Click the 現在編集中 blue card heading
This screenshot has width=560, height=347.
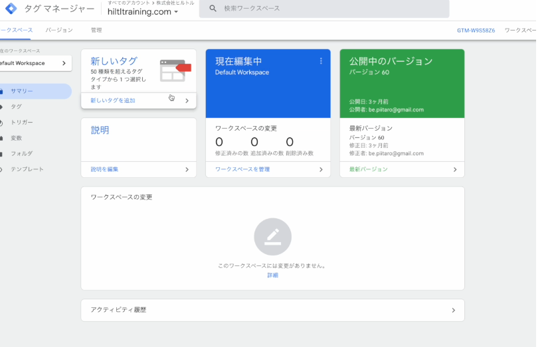tap(238, 61)
